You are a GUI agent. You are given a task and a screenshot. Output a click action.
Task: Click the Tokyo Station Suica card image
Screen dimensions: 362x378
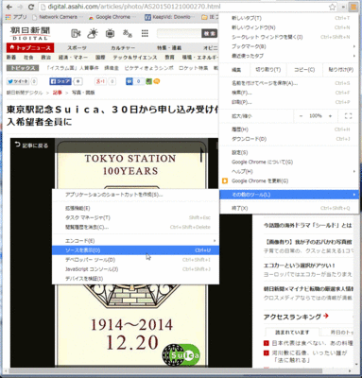tap(131, 252)
